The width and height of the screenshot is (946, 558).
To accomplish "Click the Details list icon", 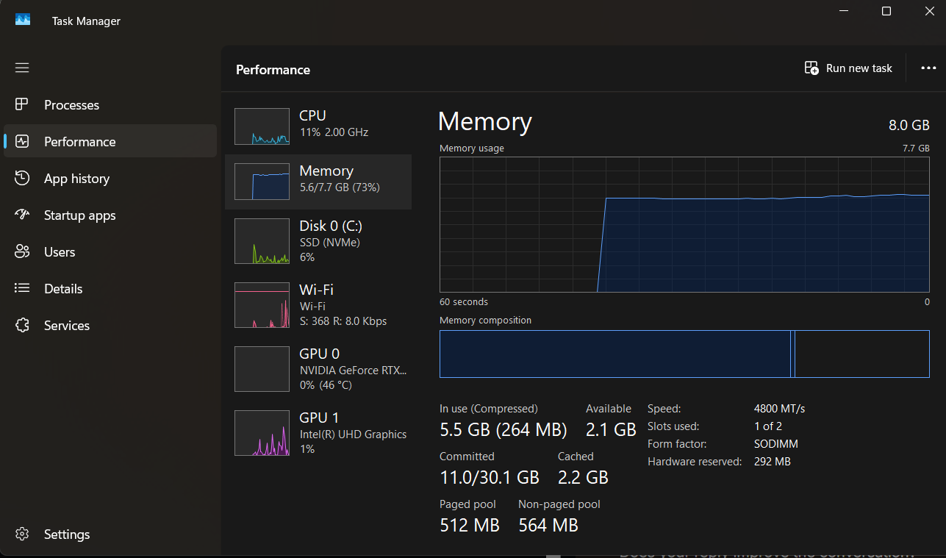I will point(22,289).
